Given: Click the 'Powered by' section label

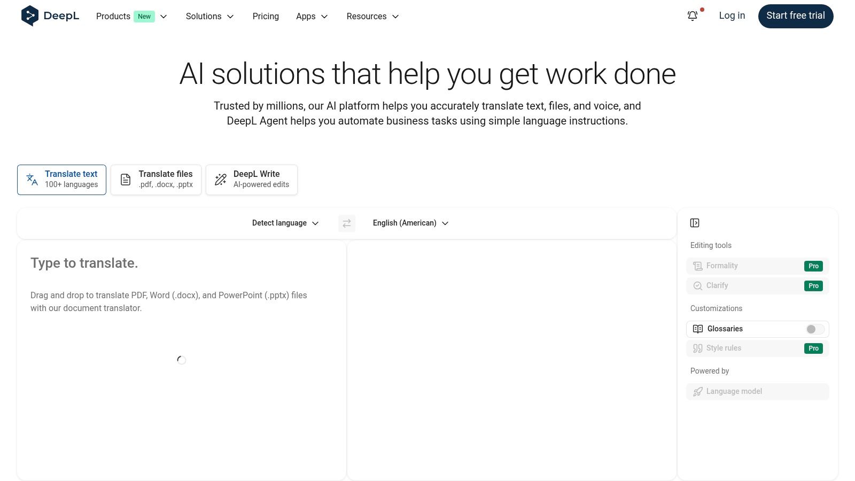Looking at the screenshot, I should click(710, 371).
